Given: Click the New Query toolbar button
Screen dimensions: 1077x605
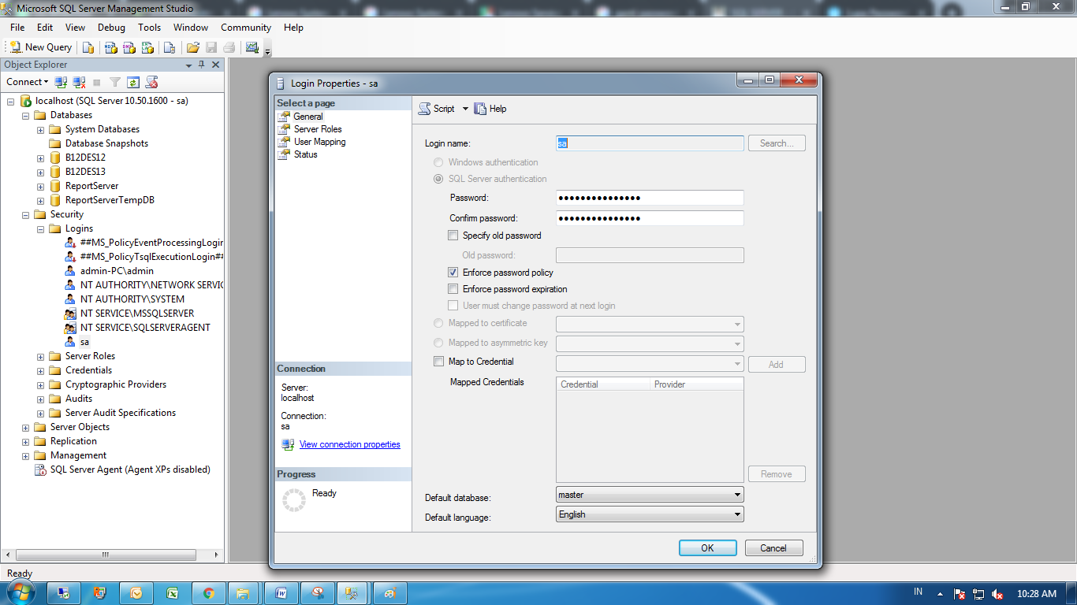Looking at the screenshot, I should [41, 47].
